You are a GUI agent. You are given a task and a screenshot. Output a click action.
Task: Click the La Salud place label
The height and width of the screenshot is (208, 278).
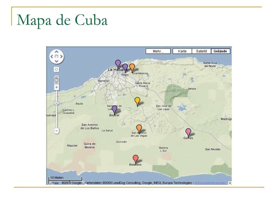107,131
